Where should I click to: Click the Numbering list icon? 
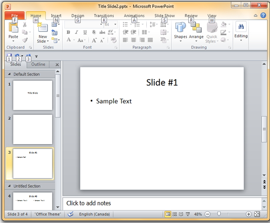[137, 25]
